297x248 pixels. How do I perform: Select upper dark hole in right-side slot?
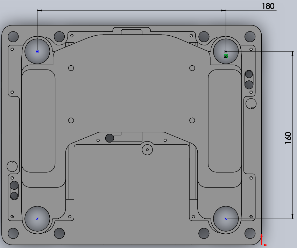pyautogui.click(x=249, y=74)
